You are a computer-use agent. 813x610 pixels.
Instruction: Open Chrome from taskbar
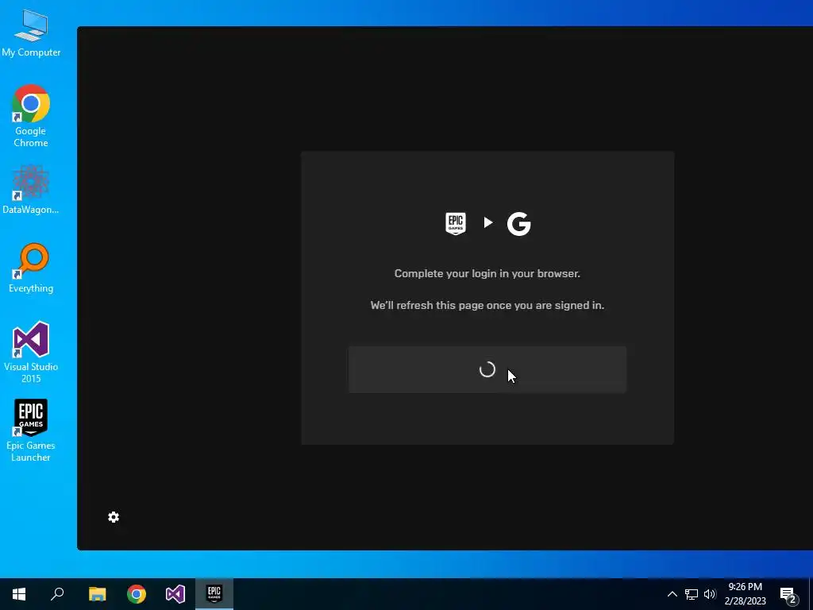(x=137, y=594)
